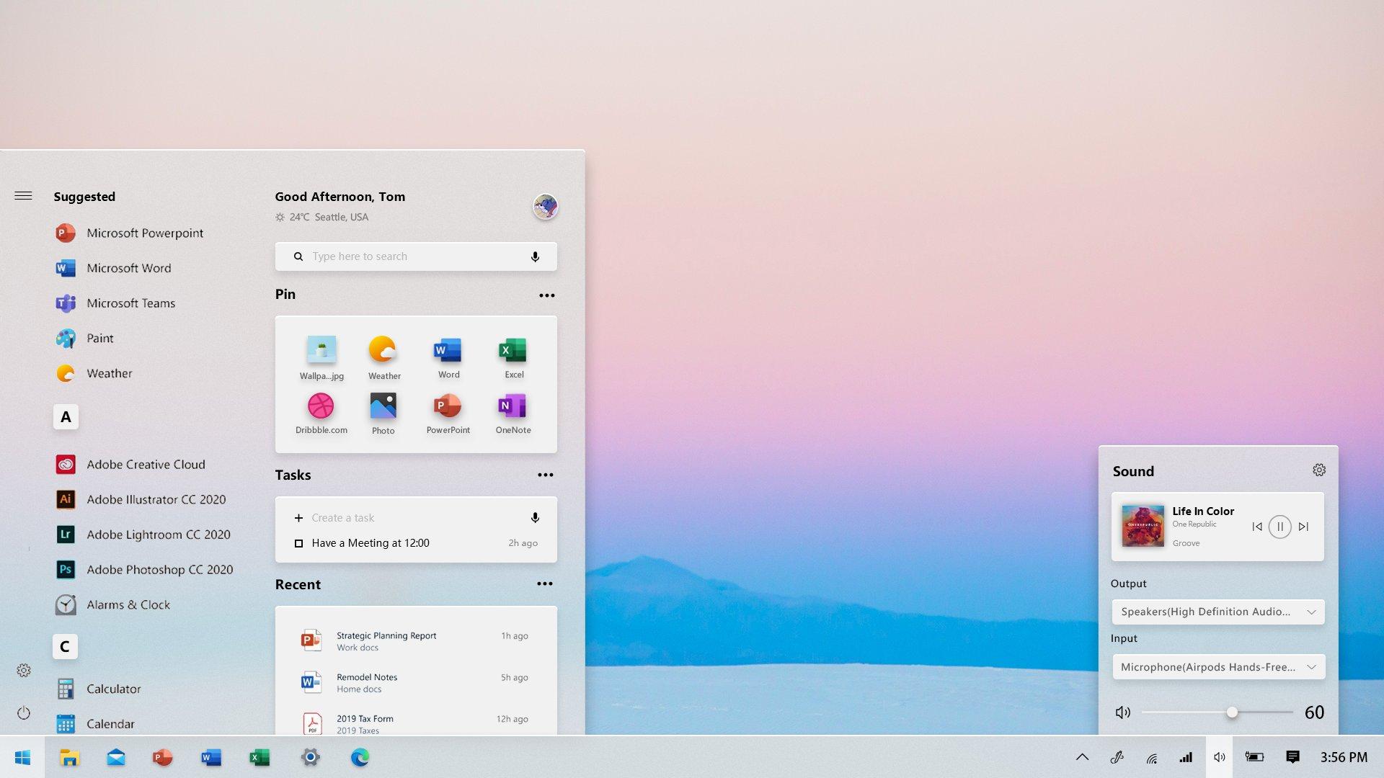Viewport: 1384px width, 778px height.
Task: Expand Pin section options menu
Action: coord(546,295)
